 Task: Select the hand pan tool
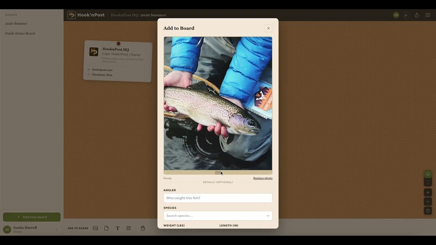click(143, 228)
